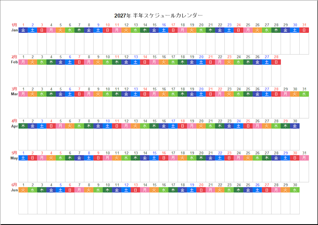318x225 pixels.
Task: Click the 土 weekday cell under February 6
Action: pos(70,62)
